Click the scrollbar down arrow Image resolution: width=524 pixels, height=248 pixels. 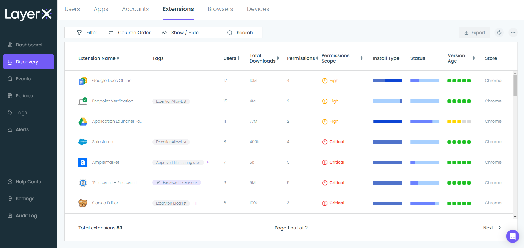tap(515, 217)
